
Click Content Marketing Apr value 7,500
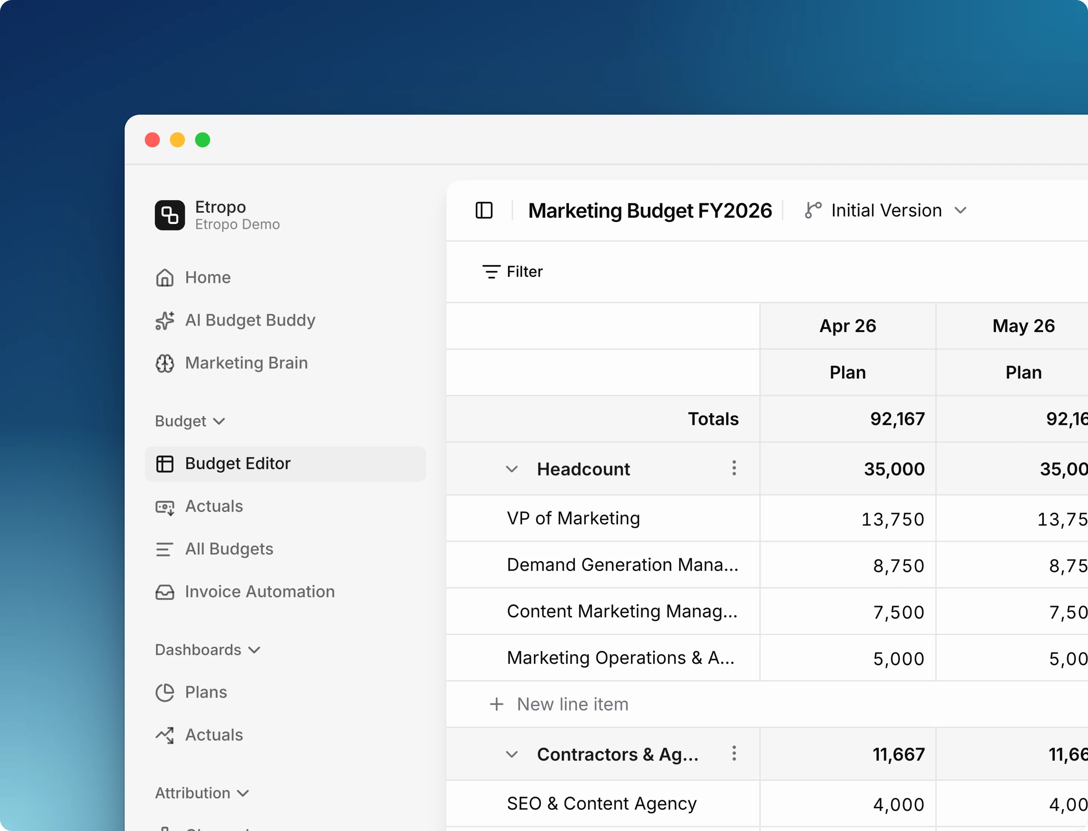coord(898,612)
